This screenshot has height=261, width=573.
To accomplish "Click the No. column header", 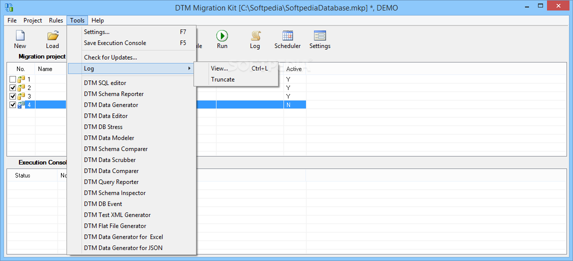I will [x=21, y=68].
